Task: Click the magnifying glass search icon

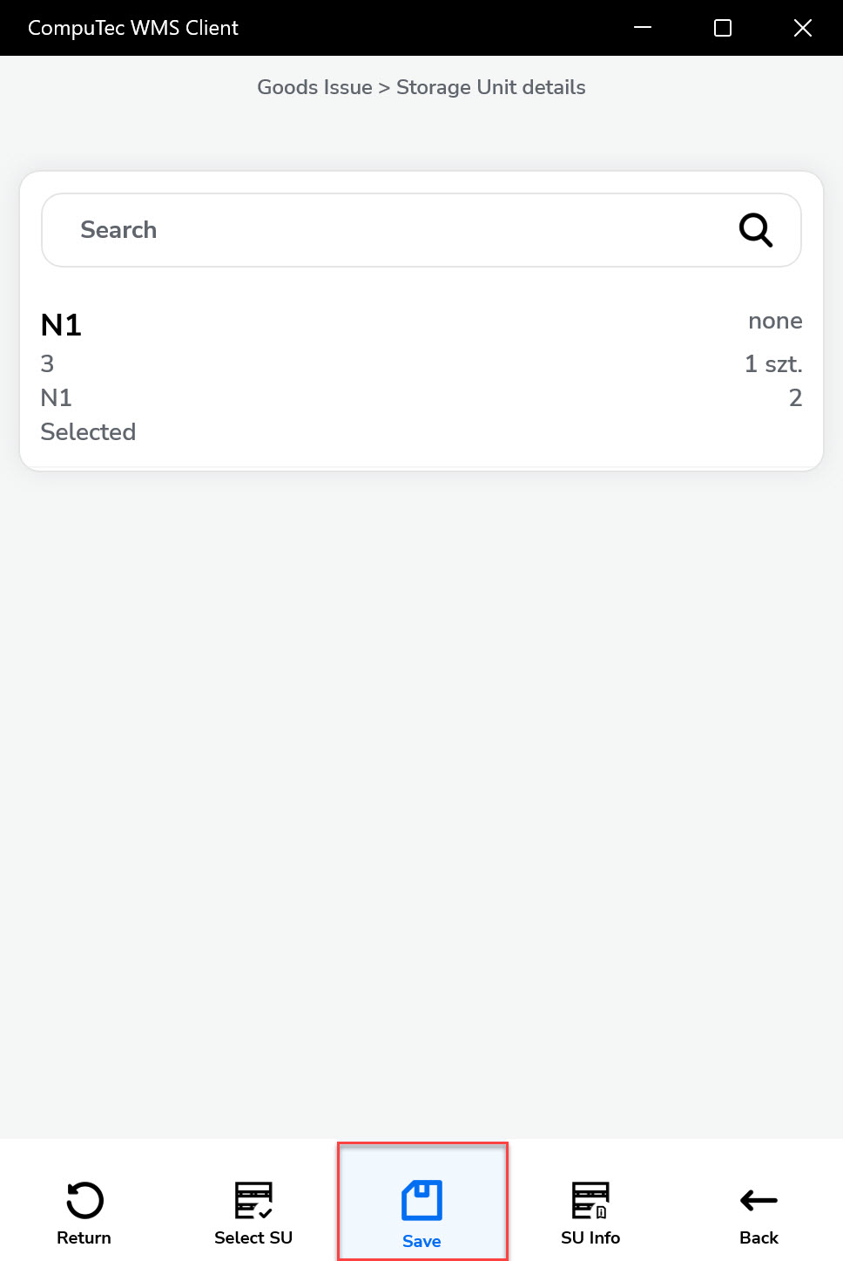Action: tap(755, 230)
